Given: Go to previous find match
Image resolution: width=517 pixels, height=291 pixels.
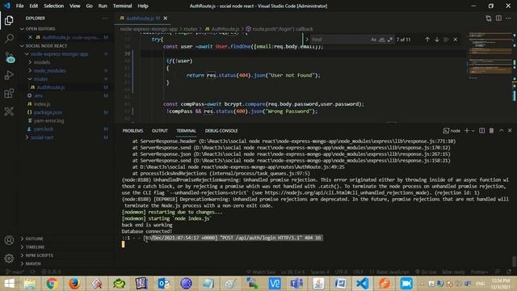Looking at the screenshot, I should [427, 40].
